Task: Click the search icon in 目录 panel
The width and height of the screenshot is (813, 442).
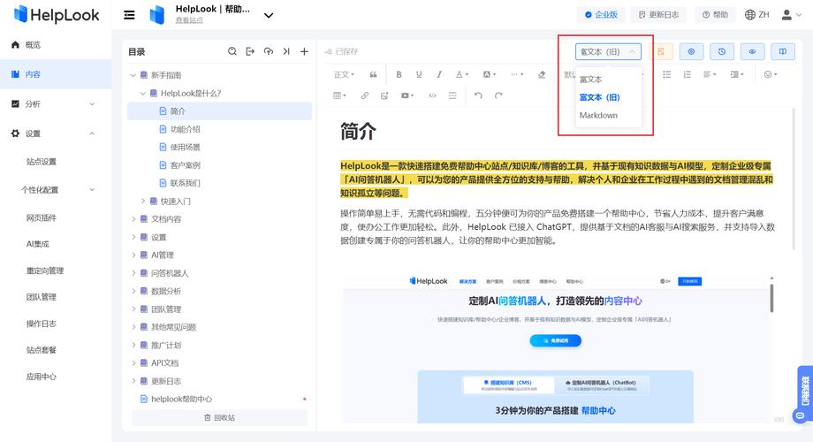Action: click(x=232, y=51)
